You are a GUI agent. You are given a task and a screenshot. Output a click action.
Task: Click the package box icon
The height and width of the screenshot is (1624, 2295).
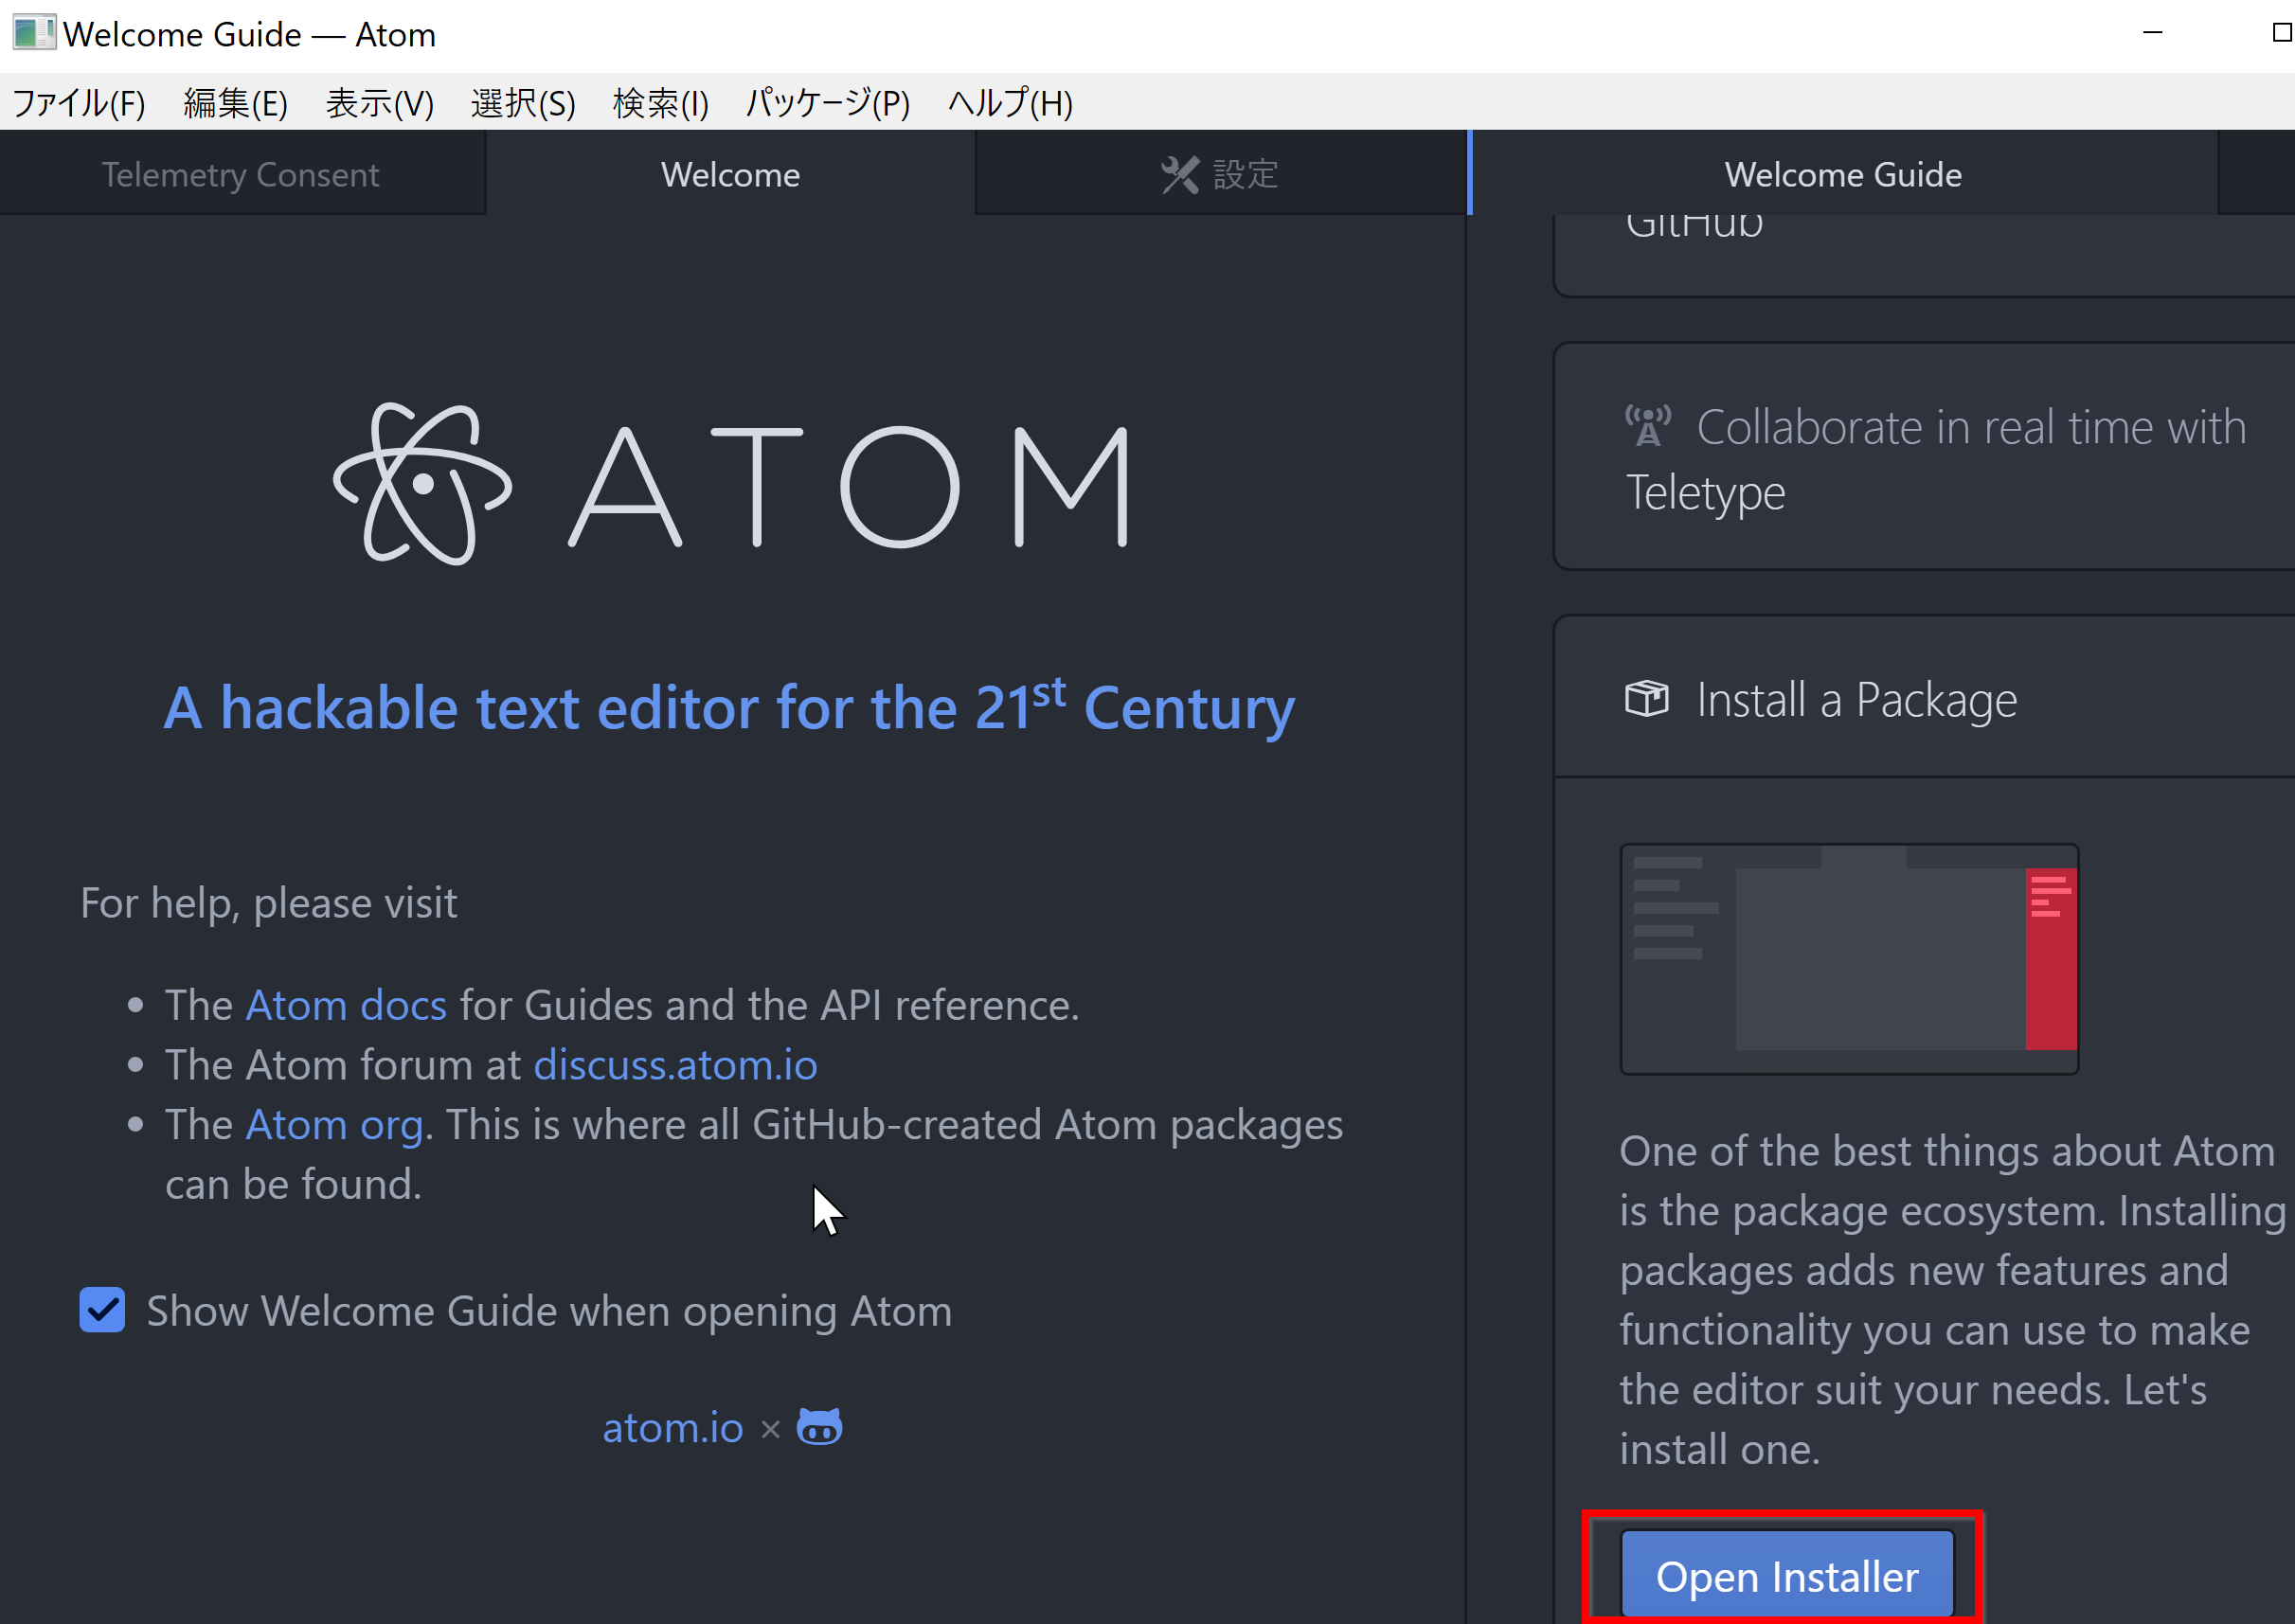(1646, 698)
